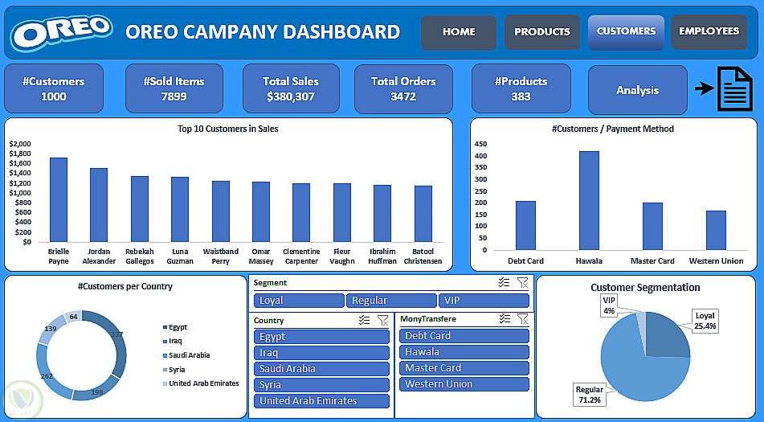Screen dimensions: 764x422
Task: Open the EMPLOYEES tab
Action: tap(709, 32)
